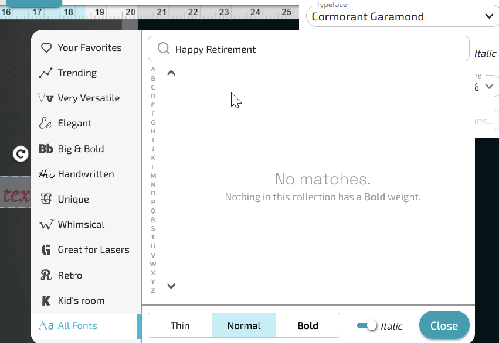Select the Trending chart icon
This screenshot has height=343, width=499.
click(46, 73)
